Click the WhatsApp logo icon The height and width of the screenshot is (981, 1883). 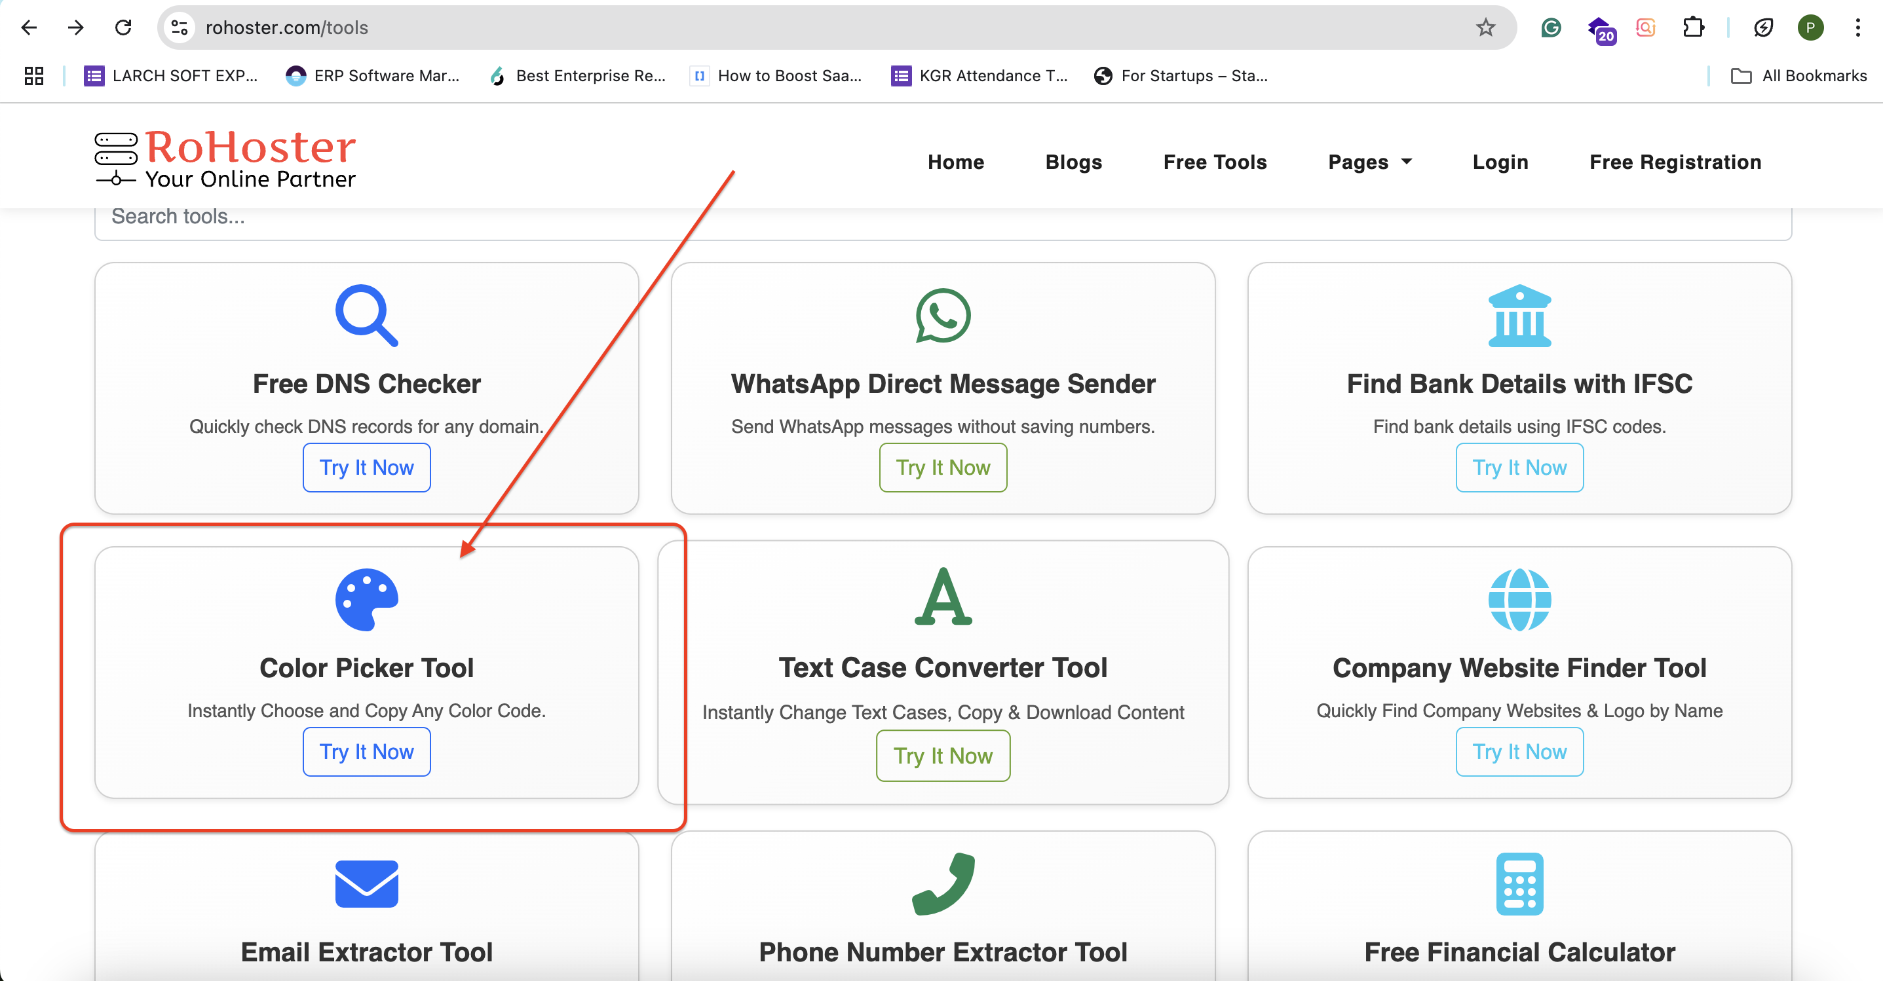click(x=942, y=315)
